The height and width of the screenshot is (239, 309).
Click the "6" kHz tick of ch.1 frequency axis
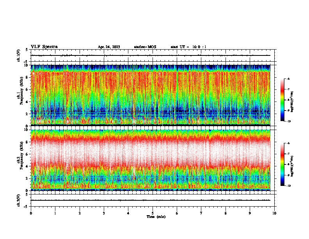tap(27, 89)
